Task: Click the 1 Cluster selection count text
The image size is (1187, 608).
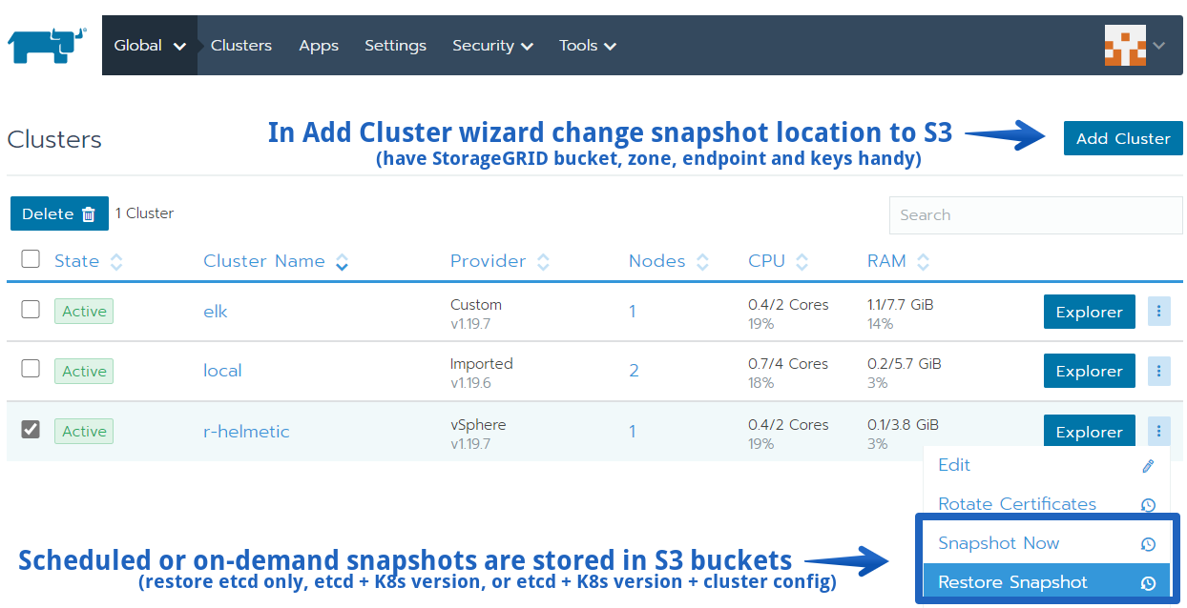Action: (144, 213)
